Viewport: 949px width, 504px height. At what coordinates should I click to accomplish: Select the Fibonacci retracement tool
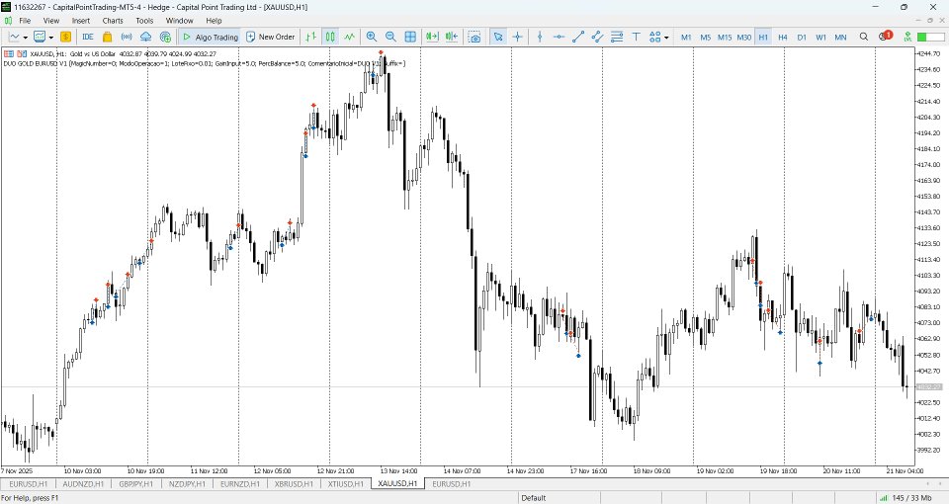tap(617, 37)
